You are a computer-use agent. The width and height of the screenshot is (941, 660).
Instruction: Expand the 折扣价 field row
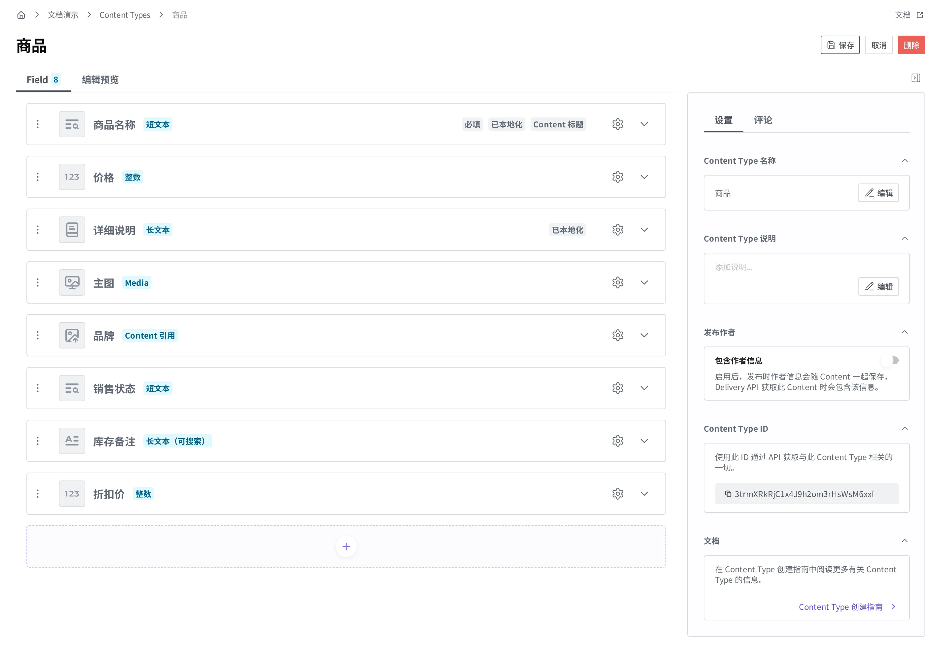(644, 494)
